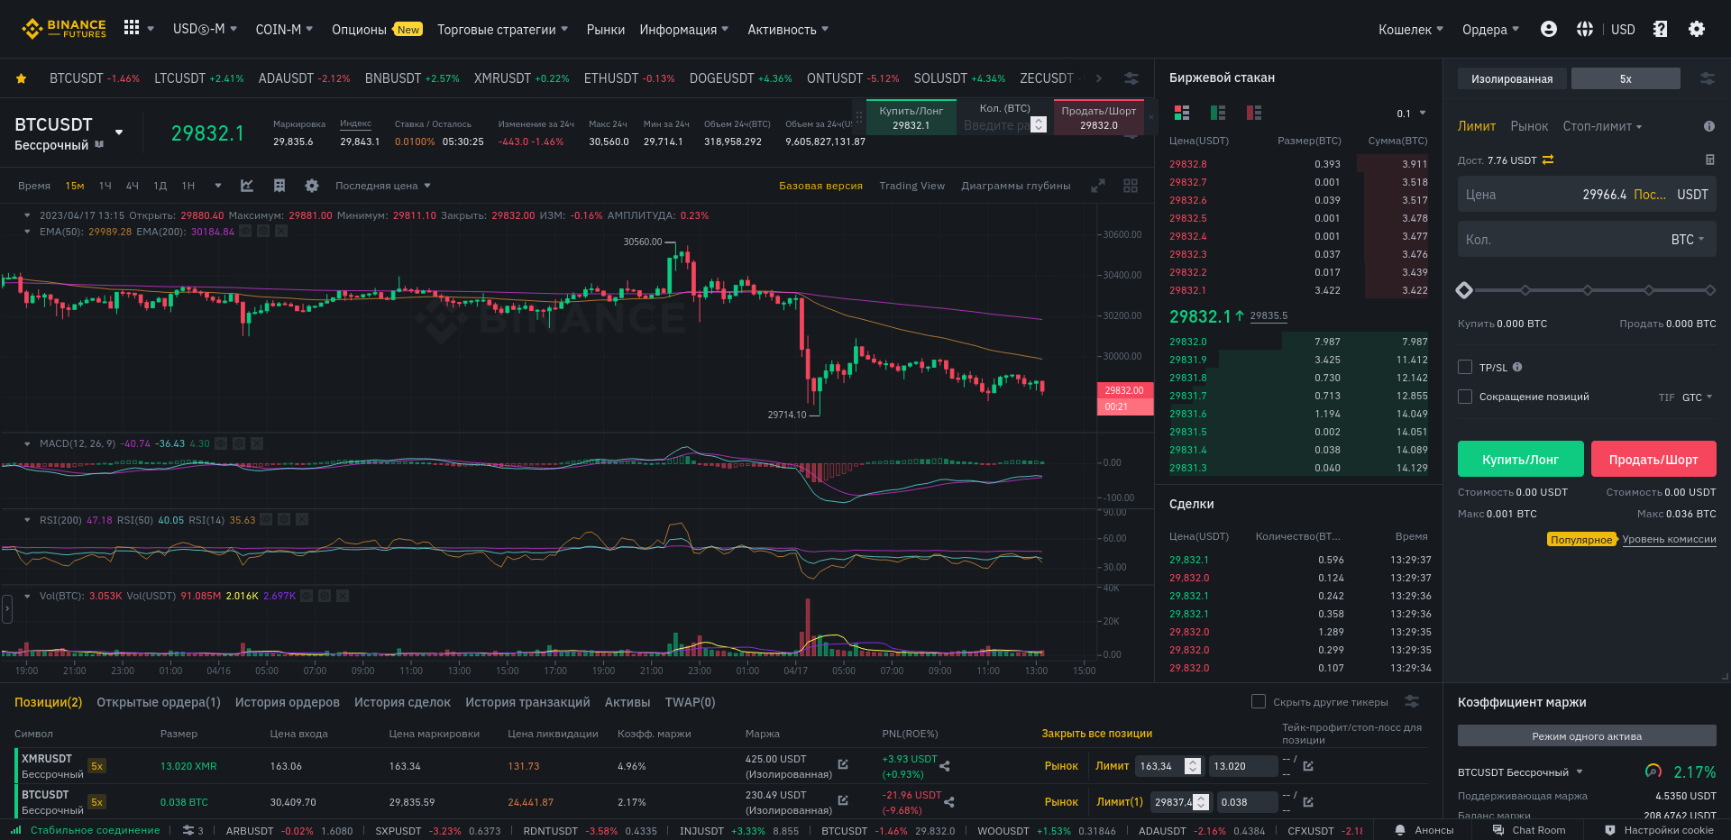This screenshot has height=840, width=1731.
Task: Click the Цена price input field
Action: click(1587, 194)
